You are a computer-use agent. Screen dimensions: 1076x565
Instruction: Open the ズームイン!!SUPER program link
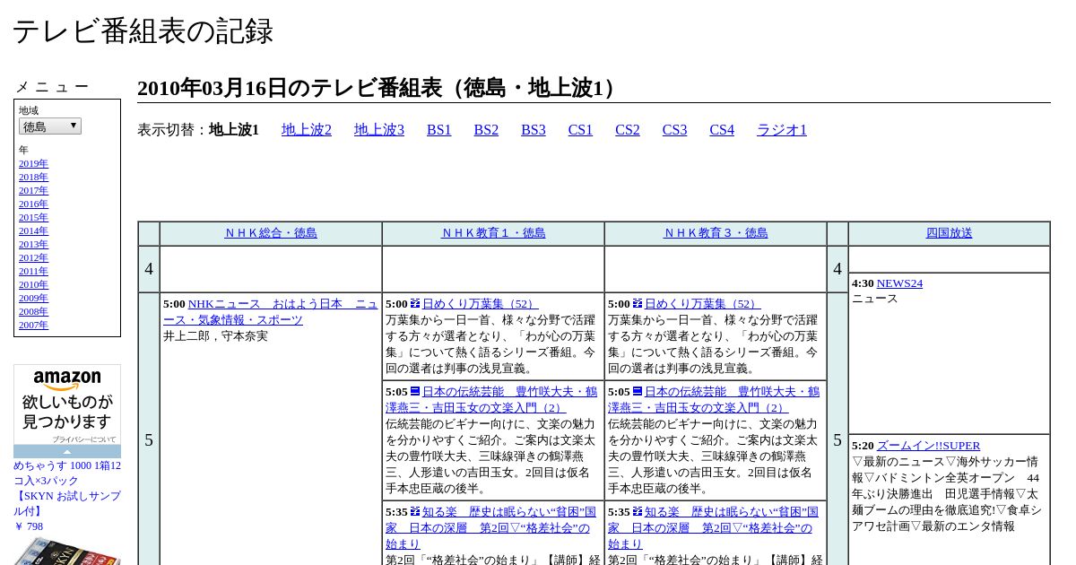[928, 446]
